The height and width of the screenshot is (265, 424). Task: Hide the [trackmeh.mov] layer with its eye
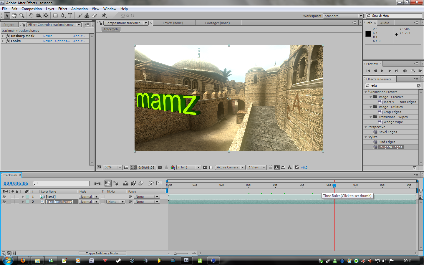click(4, 202)
